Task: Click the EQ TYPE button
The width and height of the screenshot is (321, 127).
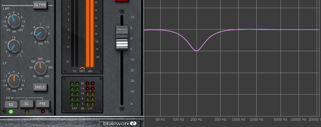Action: pos(40,5)
